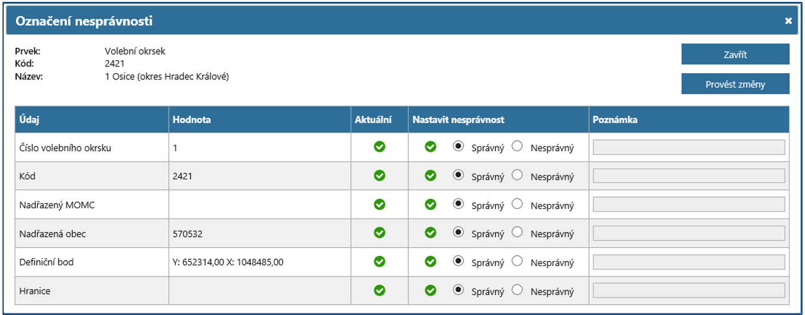Click green check icon in Aktuální column for Kód
805x315 pixels.
(x=379, y=175)
